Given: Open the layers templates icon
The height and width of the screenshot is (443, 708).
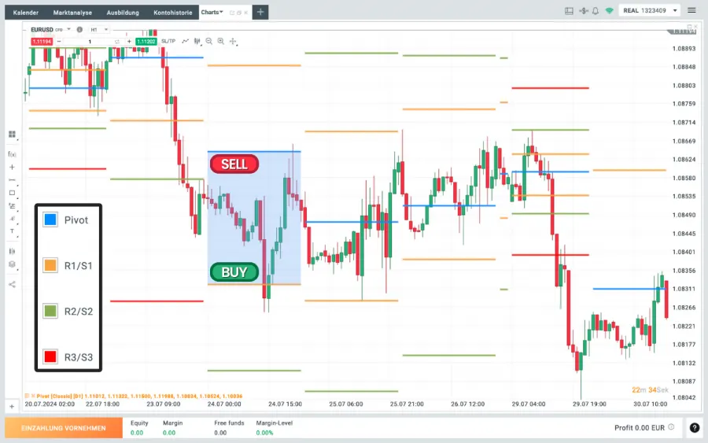Looking at the screenshot, I should click(x=12, y=264).
